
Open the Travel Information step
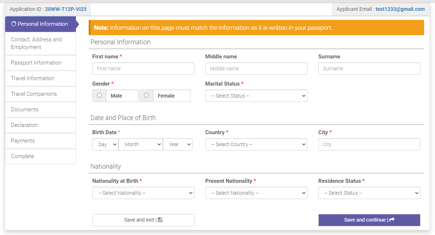point(40,78)
